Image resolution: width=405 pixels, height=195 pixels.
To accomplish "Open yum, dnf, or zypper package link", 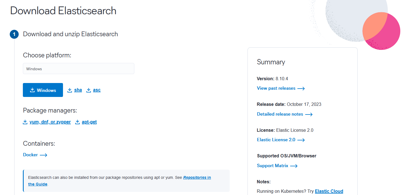I will 50,122.
